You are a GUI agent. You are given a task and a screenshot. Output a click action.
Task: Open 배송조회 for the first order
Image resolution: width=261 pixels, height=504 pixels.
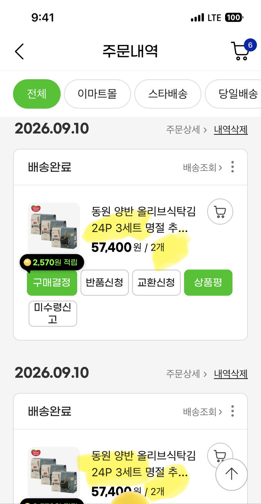[203, 167]
